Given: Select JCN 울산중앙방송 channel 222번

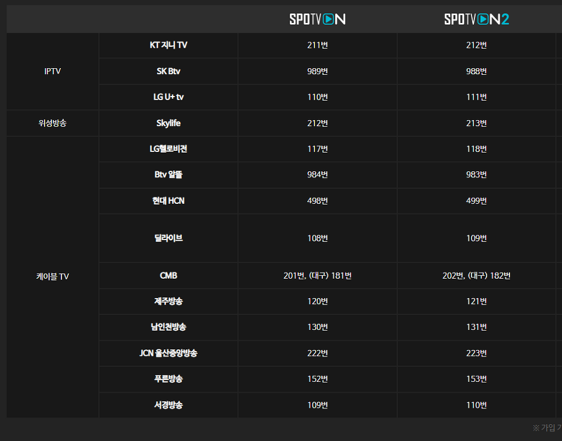Looking at the screenshot, I should [x=317, y=353].
